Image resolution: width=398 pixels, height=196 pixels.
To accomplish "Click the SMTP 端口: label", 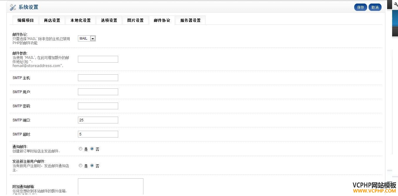I will [x=22, y=120].
